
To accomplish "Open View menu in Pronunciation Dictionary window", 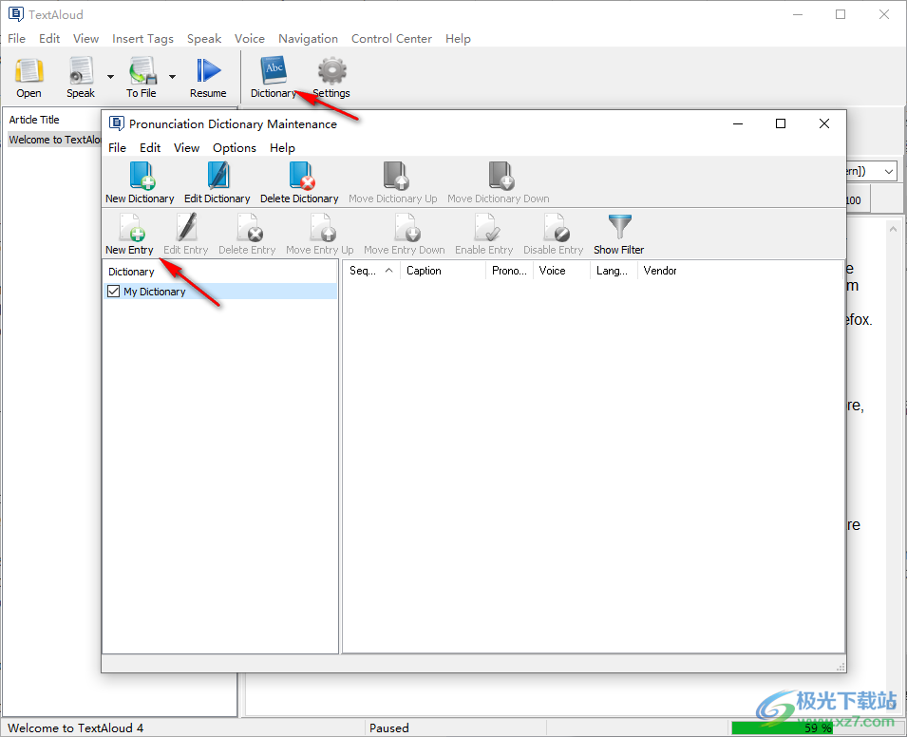I will (x=186, y=148).
